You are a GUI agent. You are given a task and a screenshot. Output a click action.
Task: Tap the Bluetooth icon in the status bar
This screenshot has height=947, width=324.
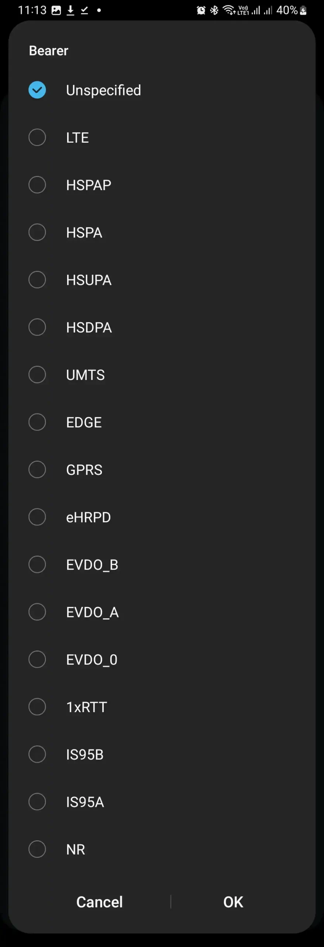tap(214, 10)
